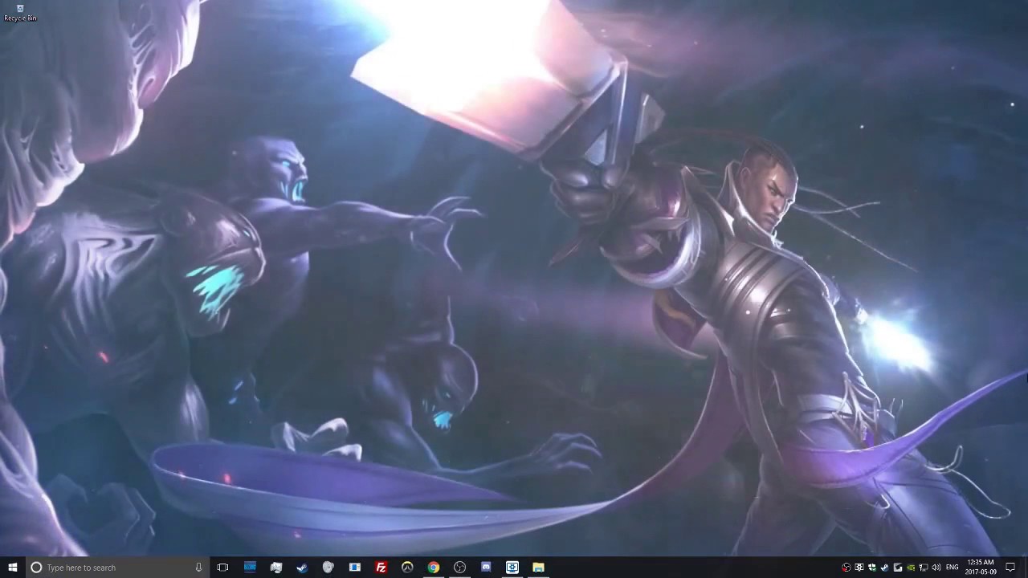Open File Explorer from the taskbar
Image resolution: width=1028 pixels, height=578 pixels.
click(538, 568)
